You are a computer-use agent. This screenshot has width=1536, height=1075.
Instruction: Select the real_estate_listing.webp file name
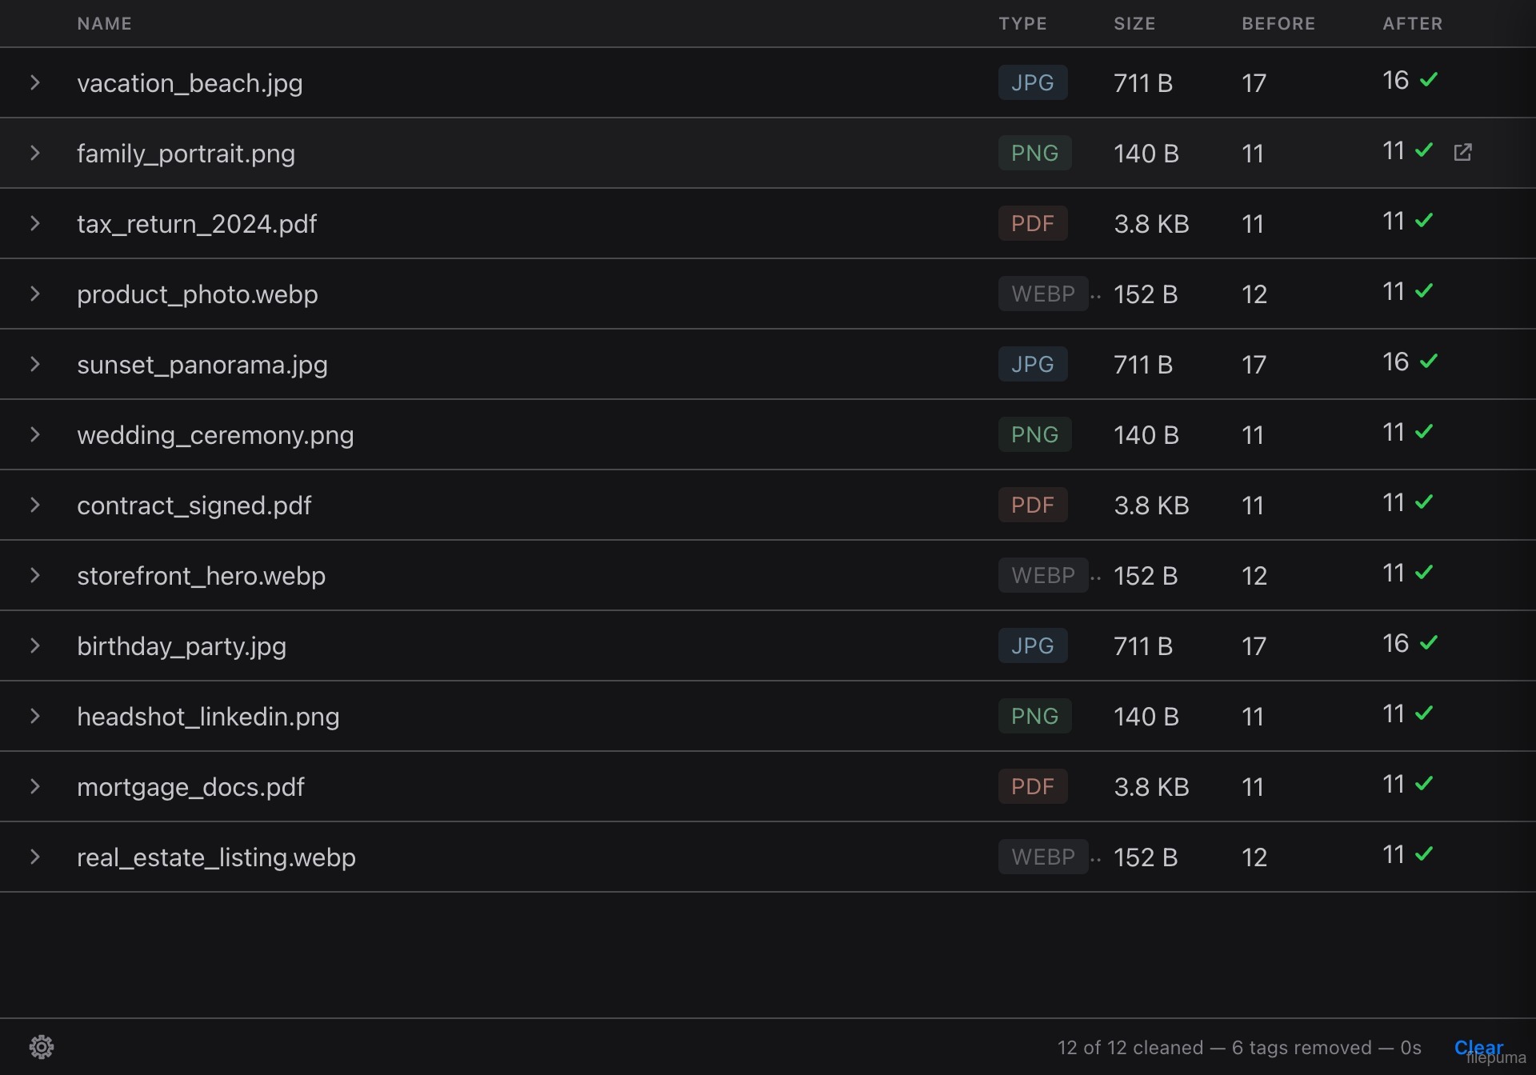pos(216,857)
